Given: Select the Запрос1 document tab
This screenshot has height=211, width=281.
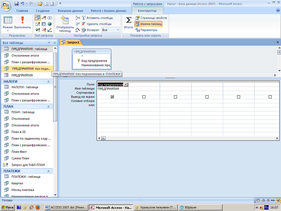Looking at the screenshot, I should click(71, 42).
